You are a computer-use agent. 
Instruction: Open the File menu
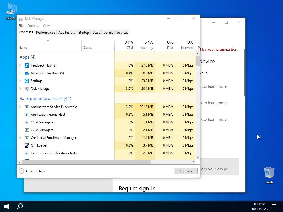click(x=21, y=26)
